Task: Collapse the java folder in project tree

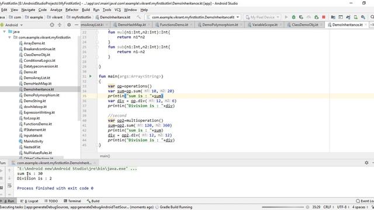Action: [4, 32]
